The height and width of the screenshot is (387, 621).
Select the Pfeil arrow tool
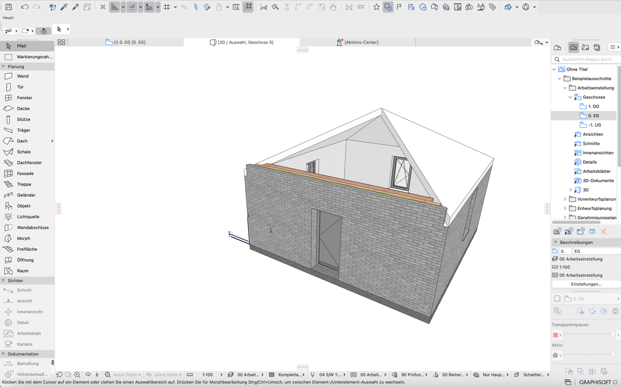click(27, 46)
